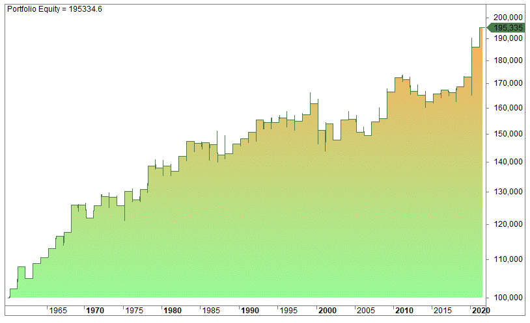The height and width of the screenshot is (323, 530).
Task: Click the 1995 date axis label
Action: coord(288,311)
